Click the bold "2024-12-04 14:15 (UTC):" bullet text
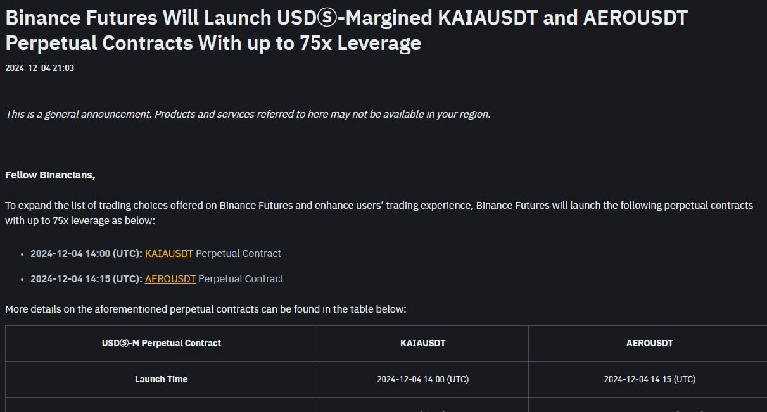The image size is (767, 412). point(86,278)
